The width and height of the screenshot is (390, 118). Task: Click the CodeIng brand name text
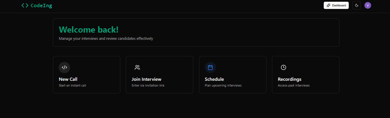[41, 5]
